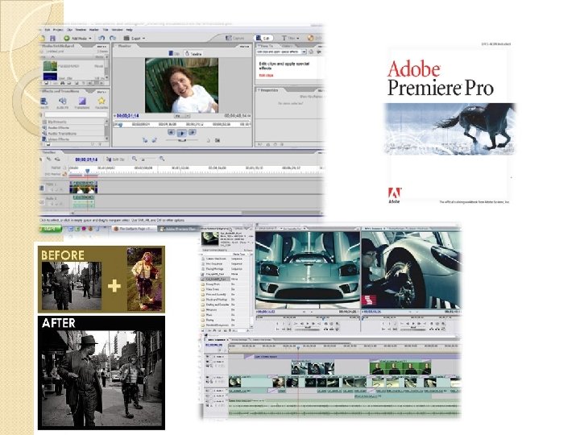Click the Redo arrow icon

click(x=114, y=38)
